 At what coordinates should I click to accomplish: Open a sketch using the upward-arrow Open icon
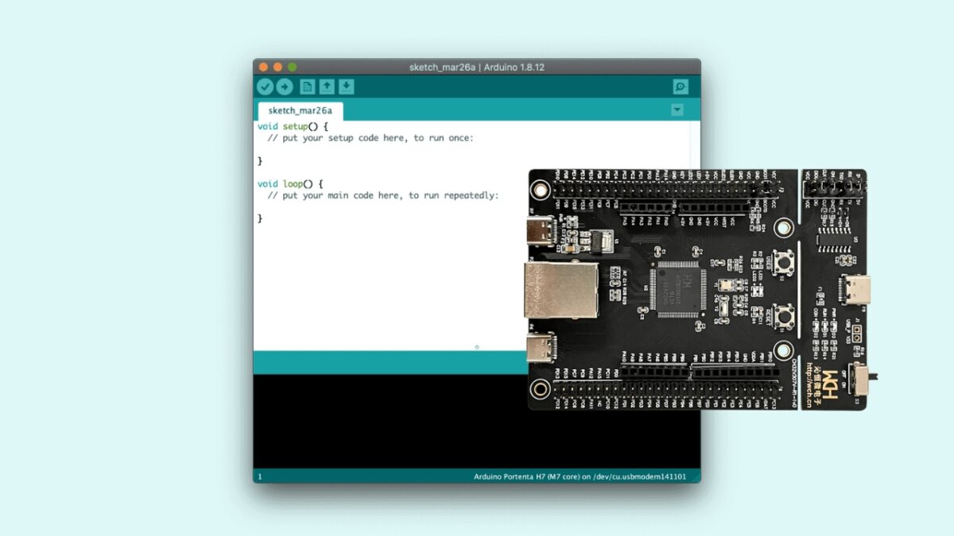click(x=327, y=87)
